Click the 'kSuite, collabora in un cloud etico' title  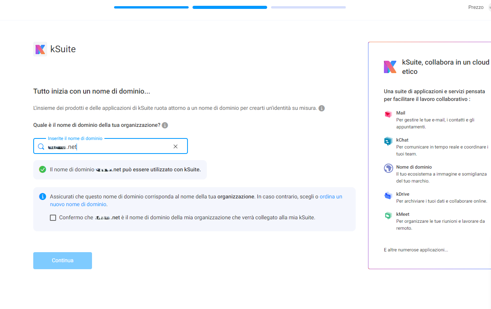[446, 67]
